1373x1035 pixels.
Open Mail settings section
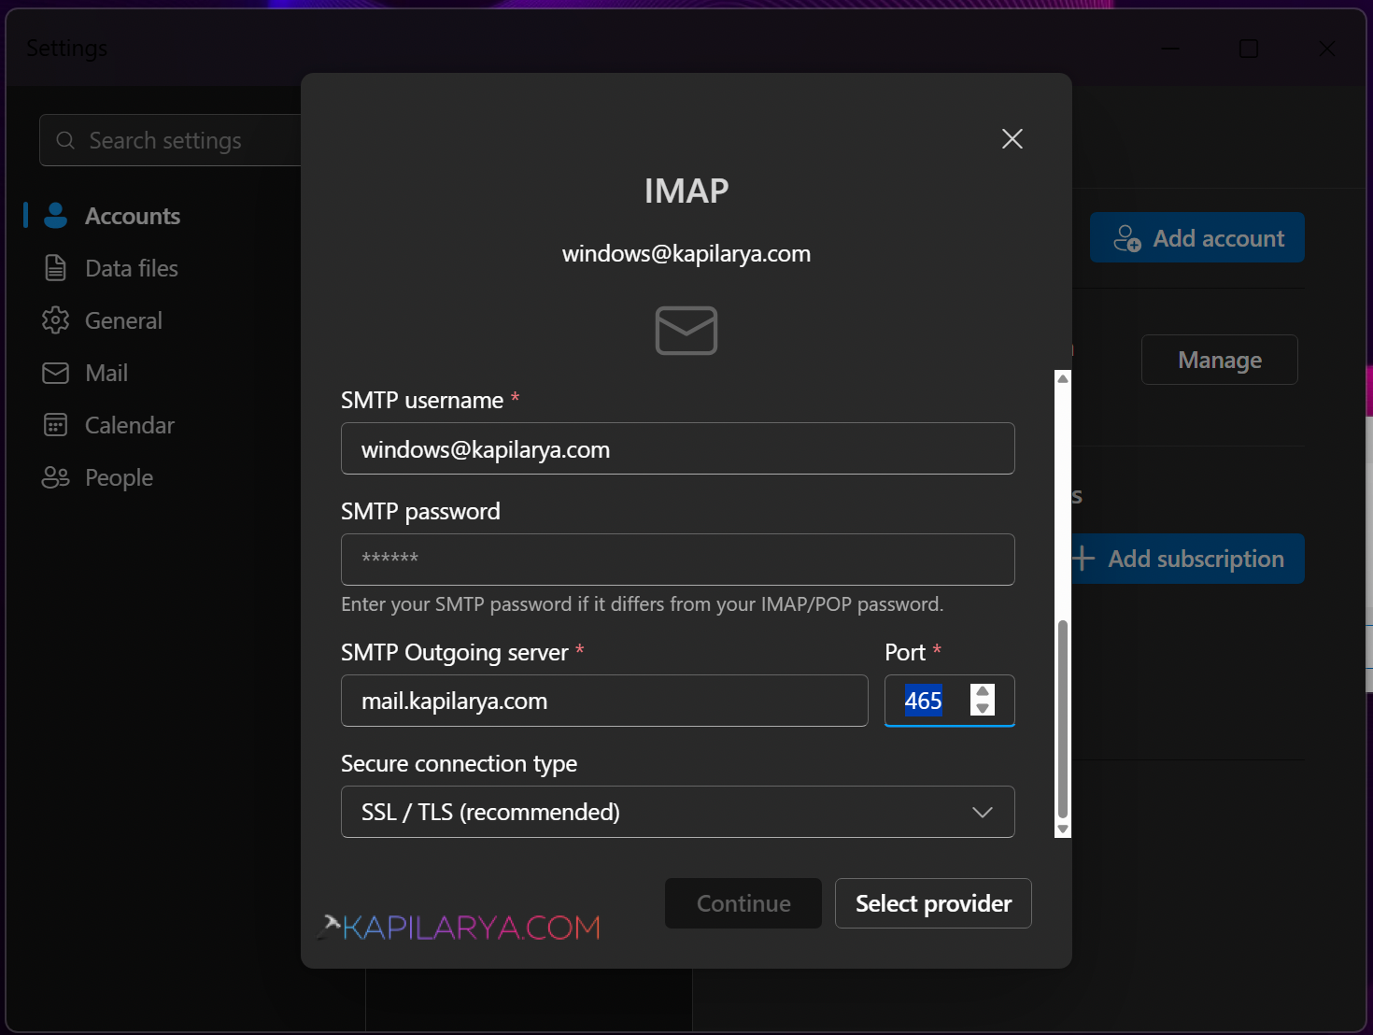[x=106, y=373]
